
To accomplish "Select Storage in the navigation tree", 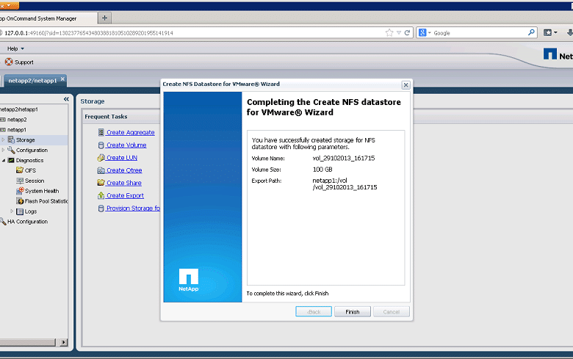I will 25,140.
